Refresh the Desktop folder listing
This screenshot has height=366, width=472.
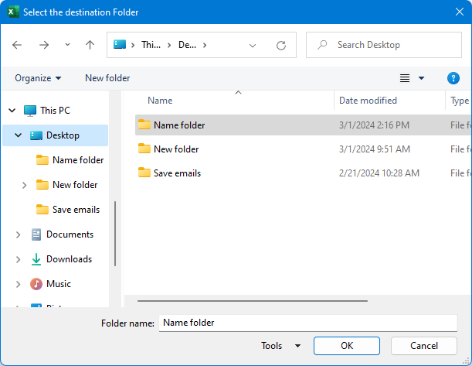point(281,45)
